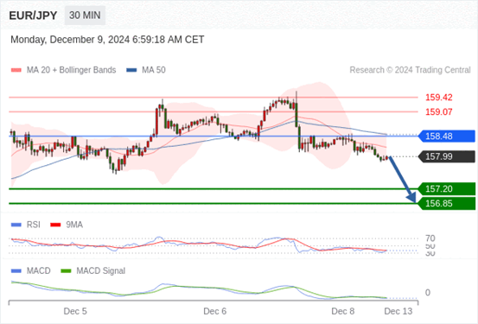
Task: Click the green 157.20 support tag
Action: click(x=447, y=189)
